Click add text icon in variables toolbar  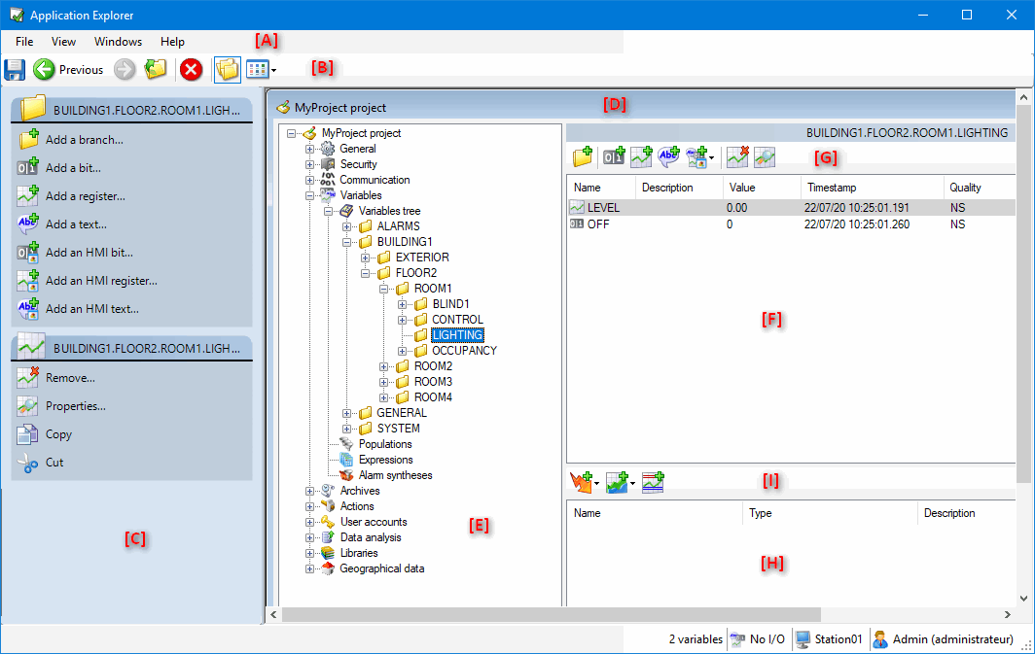[x=668, y=155]
